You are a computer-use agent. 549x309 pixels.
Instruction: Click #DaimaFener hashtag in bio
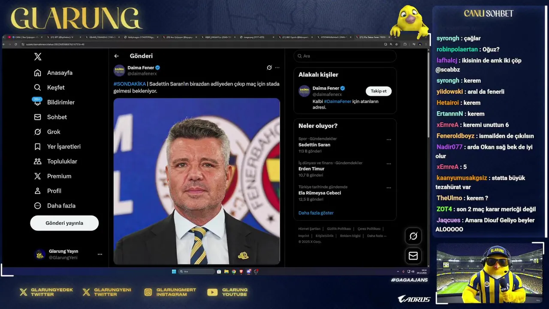tap(338, 101)
